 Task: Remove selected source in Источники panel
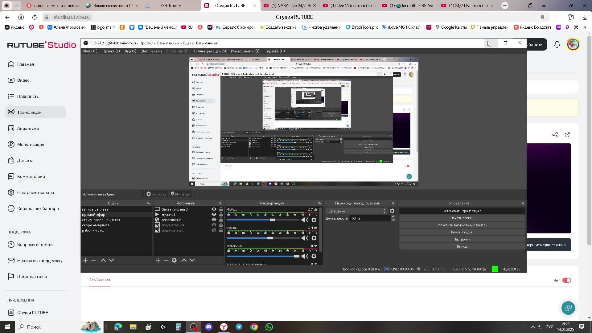(166, 260)
